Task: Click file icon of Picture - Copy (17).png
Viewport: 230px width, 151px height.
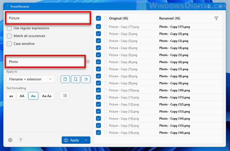Action: 105,27
